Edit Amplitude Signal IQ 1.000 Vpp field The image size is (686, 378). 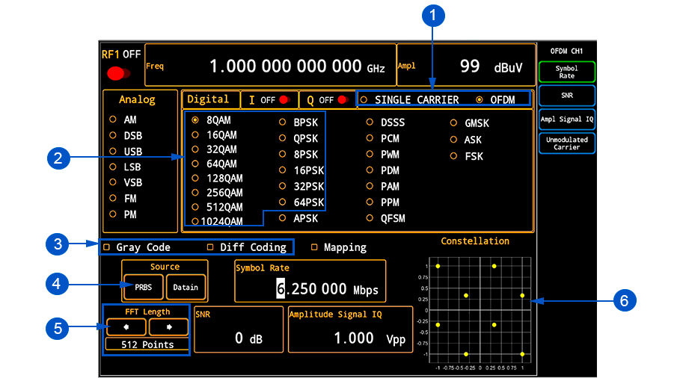pyautogui.click(x=350, y=329)
